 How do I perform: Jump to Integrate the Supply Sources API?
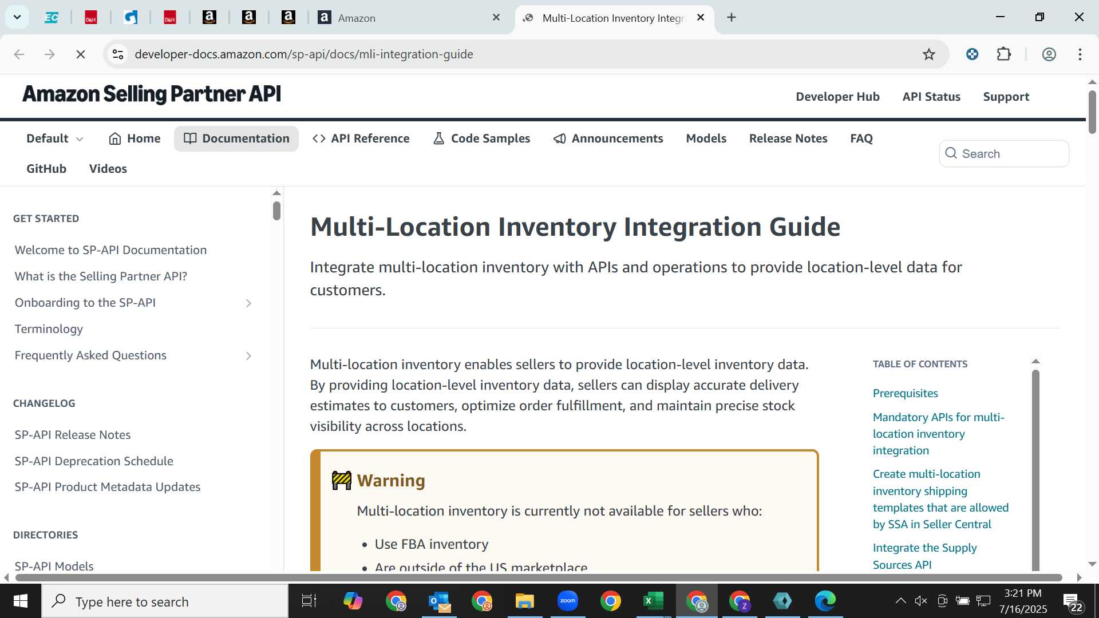click(924, 556)
